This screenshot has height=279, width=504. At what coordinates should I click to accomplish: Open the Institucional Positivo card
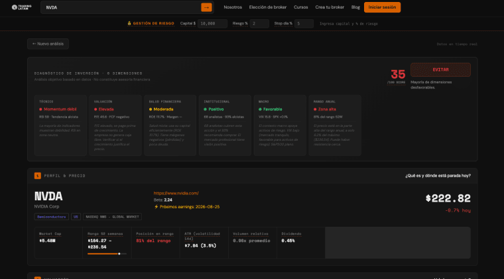[x=225, y=125]
